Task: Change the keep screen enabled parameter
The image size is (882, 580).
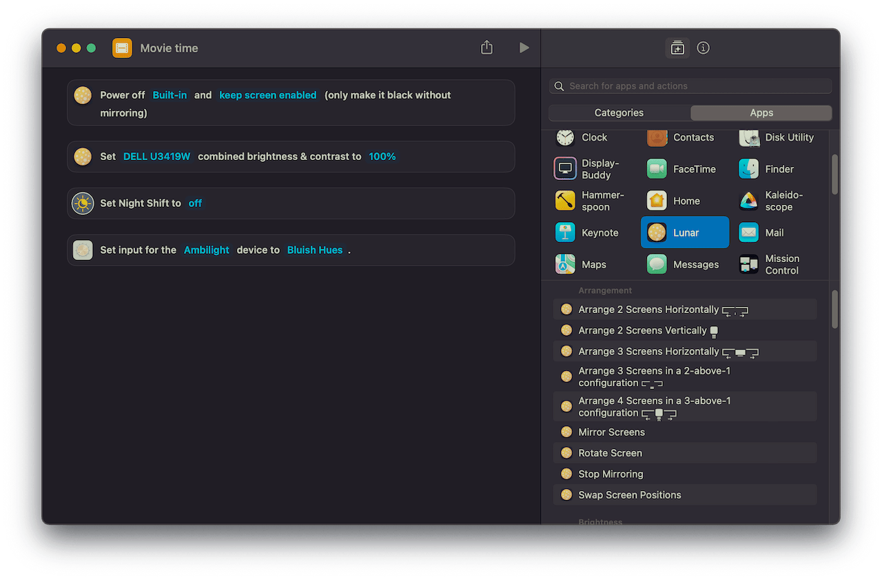Action: pyautogui.click(x=268, y=95)
